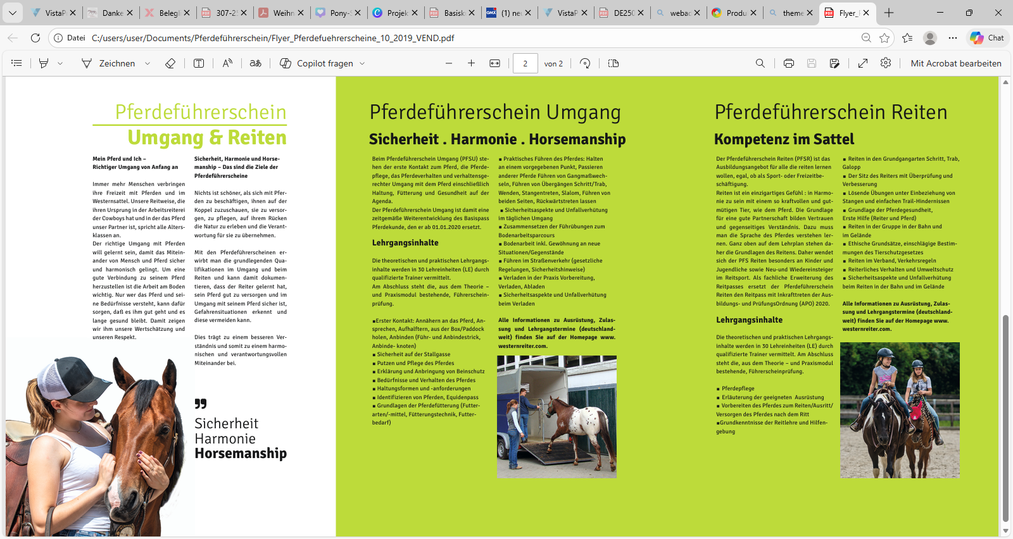Open the browser profile avatar
This screenshot has height=539, width=1013.
point(930,38)
